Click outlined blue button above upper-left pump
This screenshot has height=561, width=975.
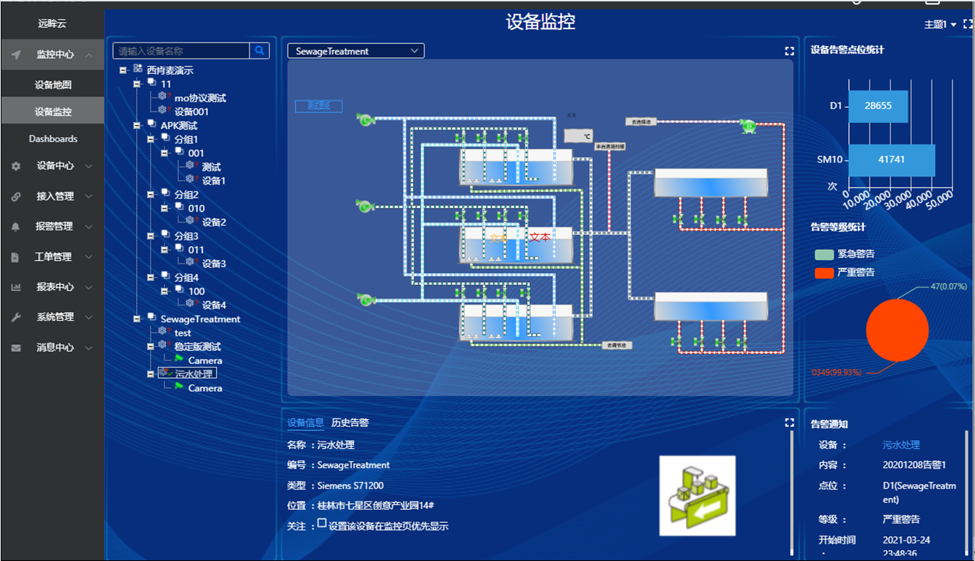[x=318, y=106]
